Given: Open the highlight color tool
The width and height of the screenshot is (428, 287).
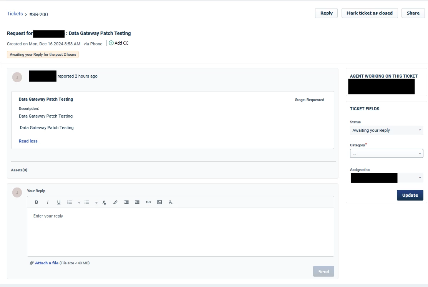Looking at the screenshot, I should pos(115,202).
